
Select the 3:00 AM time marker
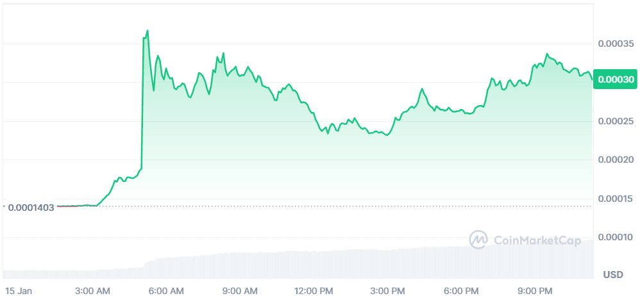coord(94,291)
